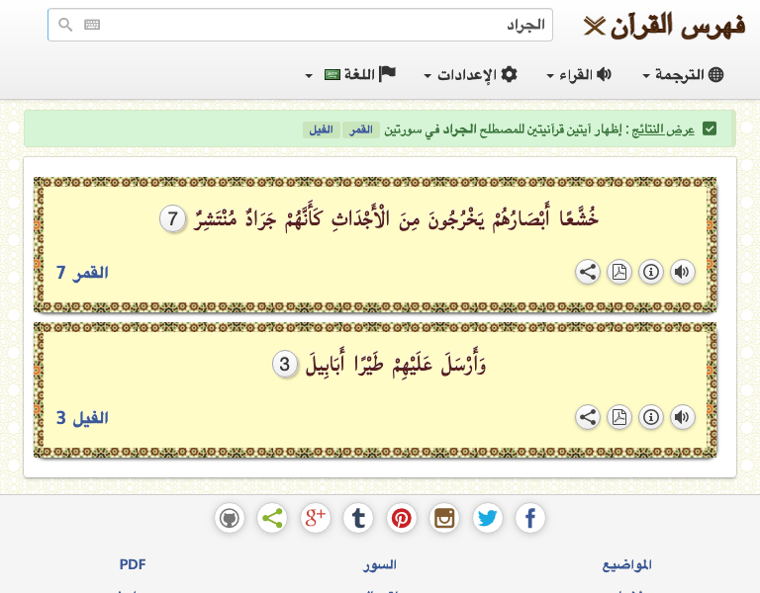Open the GitHub icon in footer
760x593 pixels.
[230, 518]
